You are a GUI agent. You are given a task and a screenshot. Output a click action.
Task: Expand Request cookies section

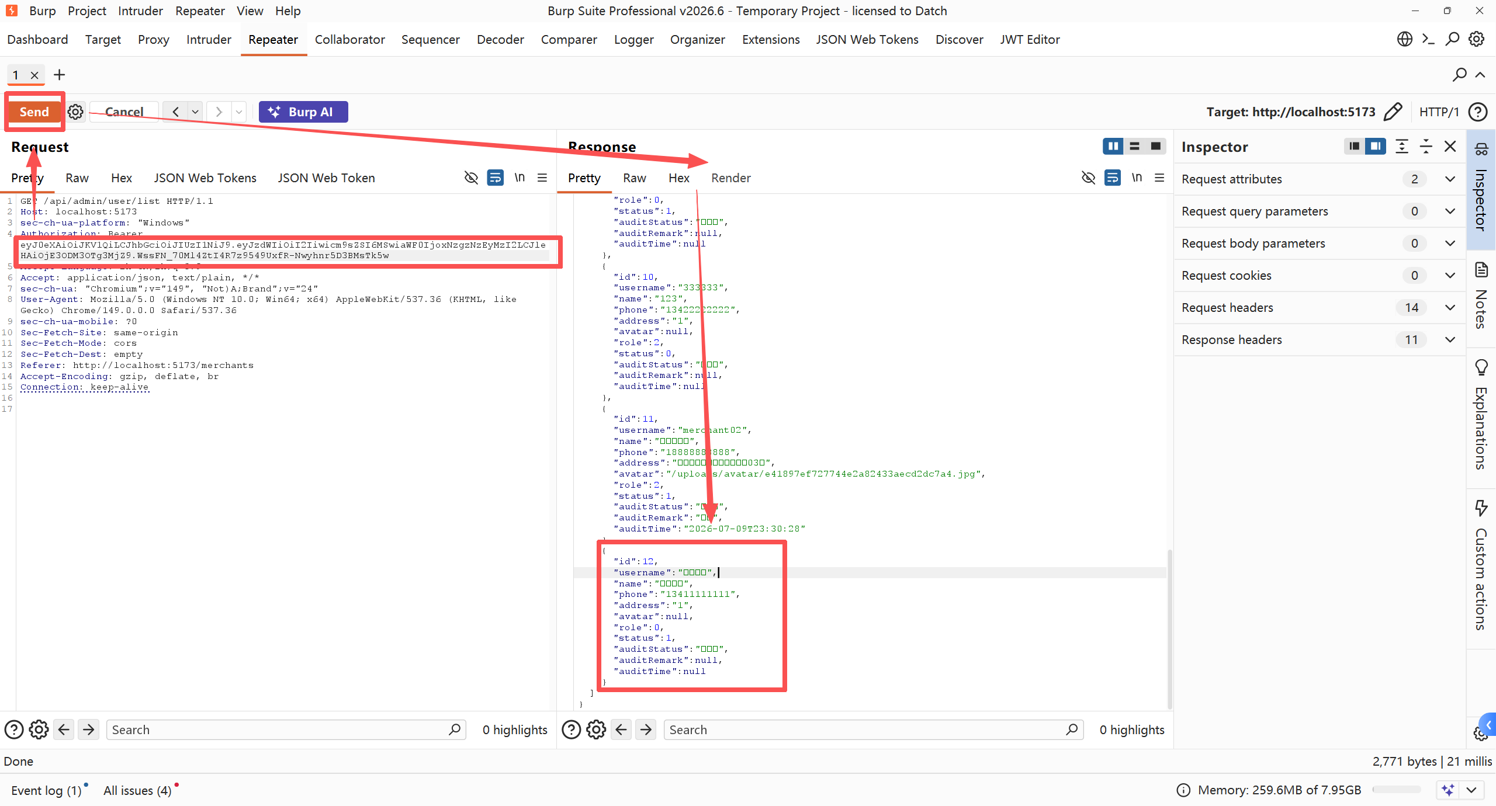tap(1320, 275)
